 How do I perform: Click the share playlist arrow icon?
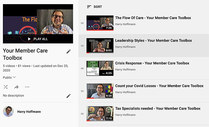17,87
